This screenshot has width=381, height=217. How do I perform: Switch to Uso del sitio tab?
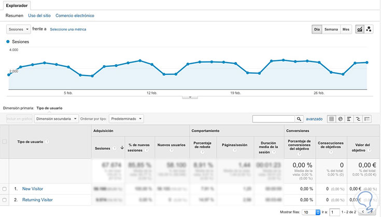(39, 16)
